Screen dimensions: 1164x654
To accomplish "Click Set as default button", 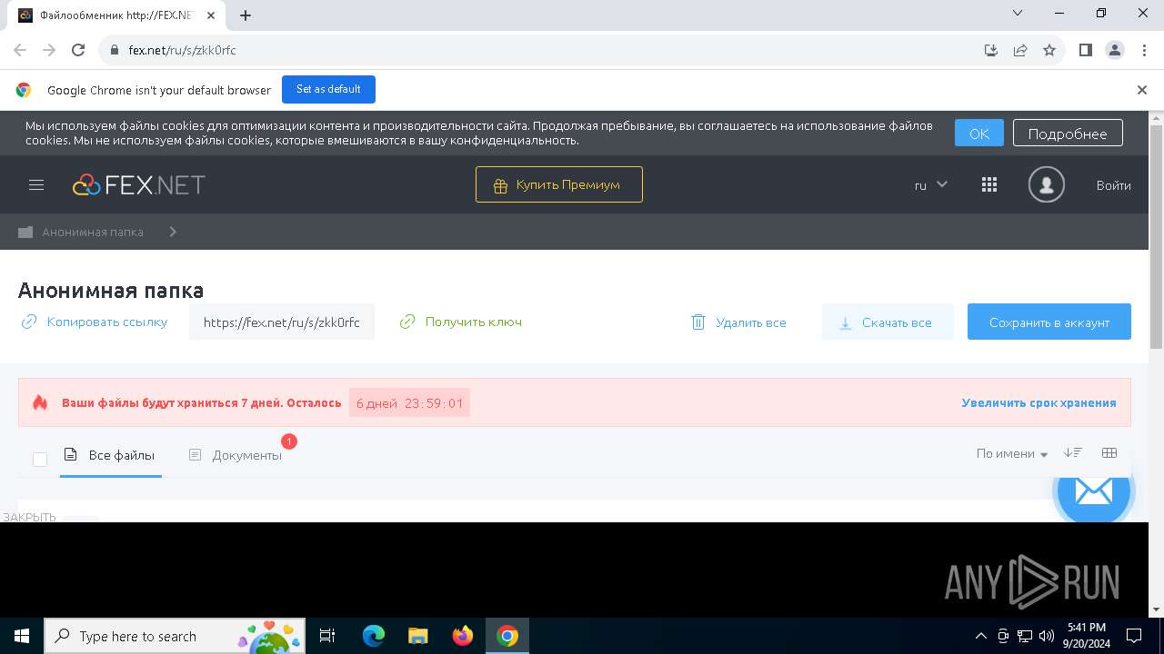I will (328, 89).
